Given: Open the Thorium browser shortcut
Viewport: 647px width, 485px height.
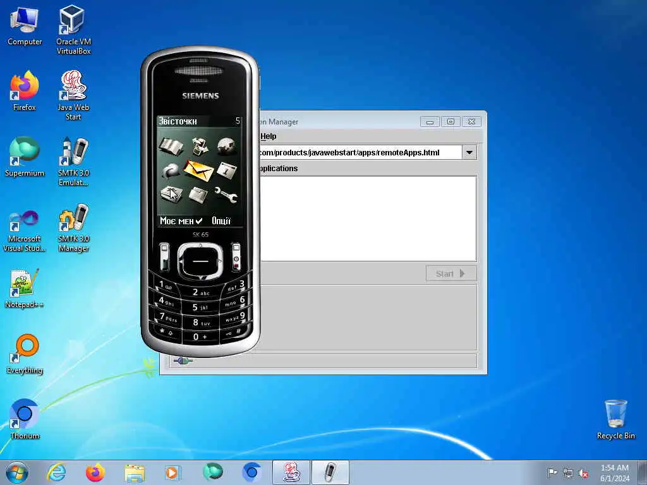Looking at the screenshot, I should 25,419.
